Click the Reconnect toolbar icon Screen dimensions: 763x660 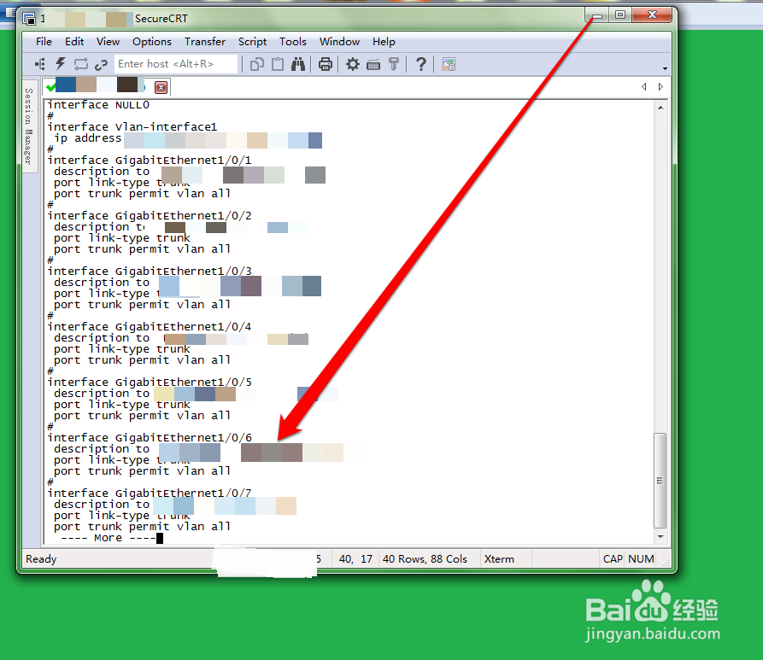click(81, 64)
